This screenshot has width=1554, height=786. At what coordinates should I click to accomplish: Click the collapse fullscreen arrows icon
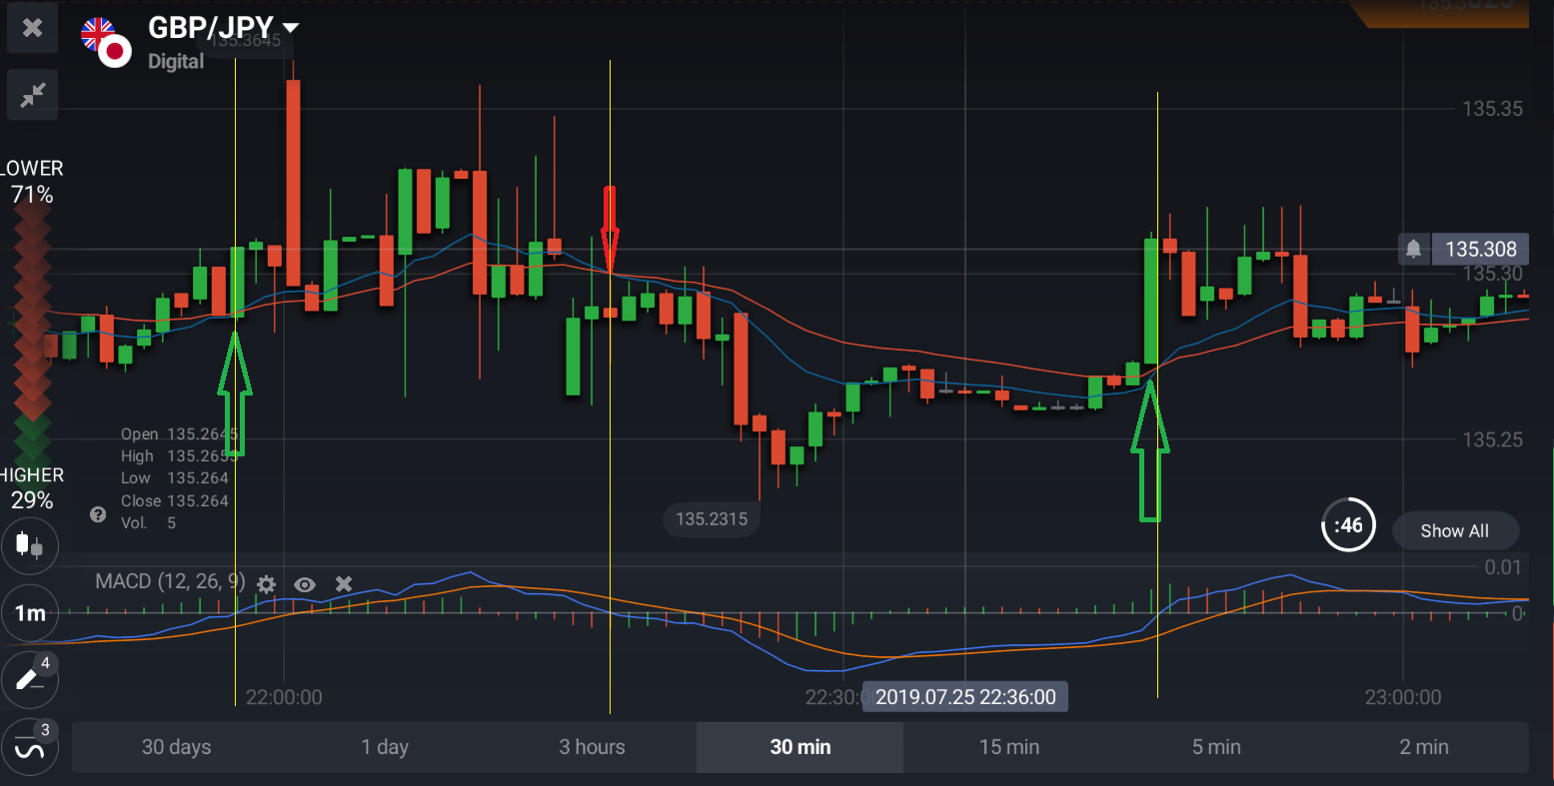click(32, 96)
